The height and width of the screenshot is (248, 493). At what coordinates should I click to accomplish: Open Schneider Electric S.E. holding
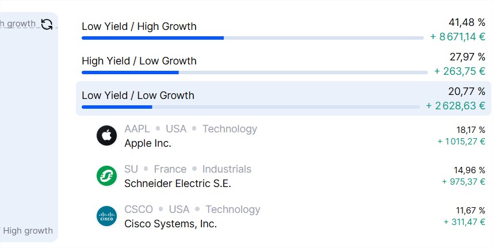(291, 176)
